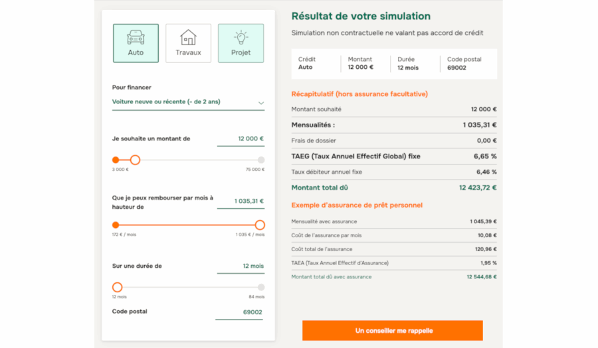Click the 75 000 € slider endpoint
Image resolution: width=598 pixels, height=348 pixels.
[261, 160]
